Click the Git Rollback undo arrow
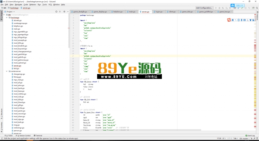Image resolution: width=259 pixels, height=141 pixels. click(x=249, y=8)
